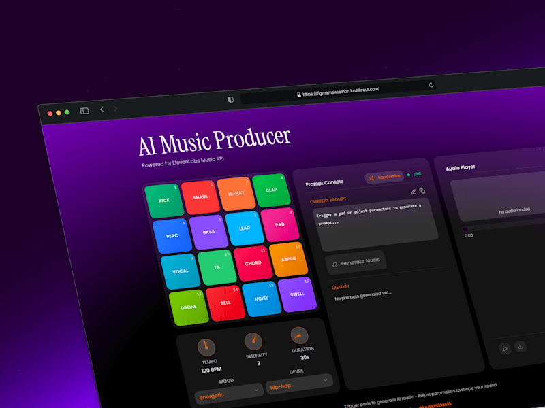Click the HISTORY section label
The width and height of the screenshot is (545, 408).
(x=341, y=287)
